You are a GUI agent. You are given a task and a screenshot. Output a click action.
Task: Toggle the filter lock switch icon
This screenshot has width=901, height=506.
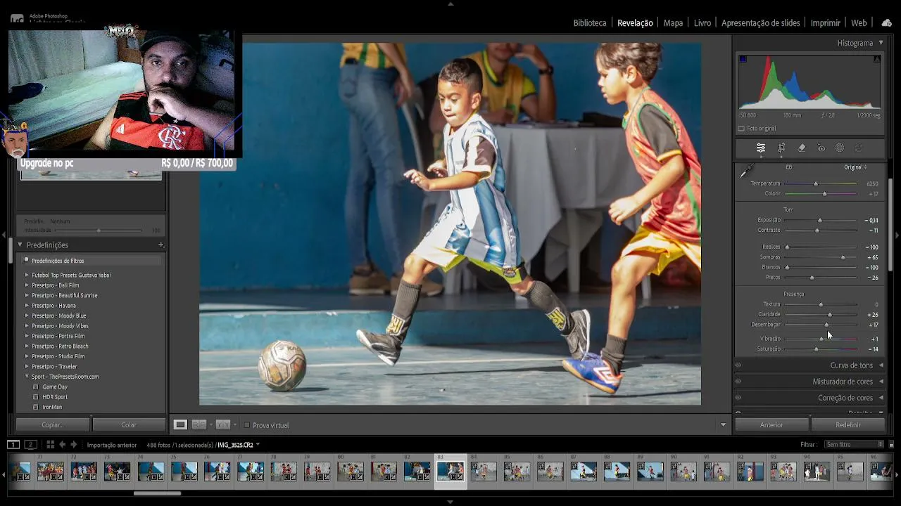pos(891,444)
